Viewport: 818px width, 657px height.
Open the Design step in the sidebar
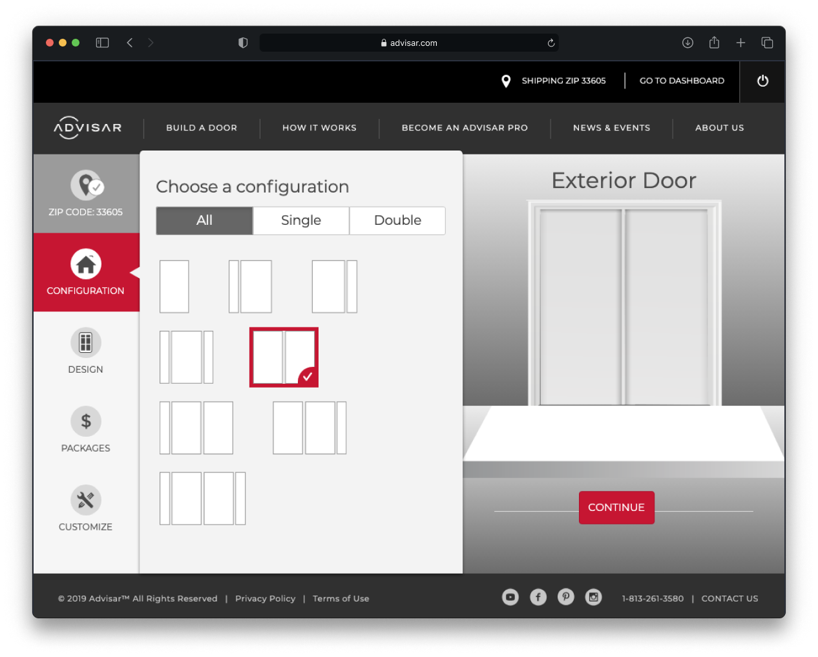click(85, 352)
